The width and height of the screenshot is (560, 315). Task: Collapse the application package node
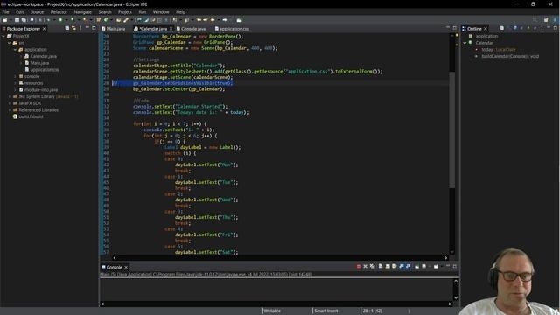16,50
